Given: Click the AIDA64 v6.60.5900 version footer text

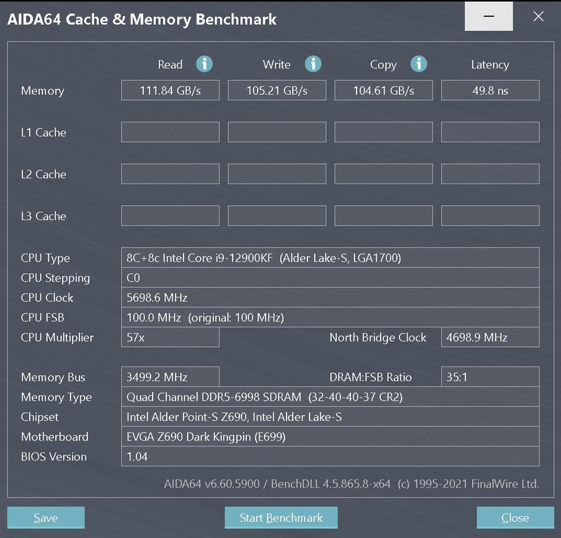Looking at the screenshot, I should tap(351, 484).
